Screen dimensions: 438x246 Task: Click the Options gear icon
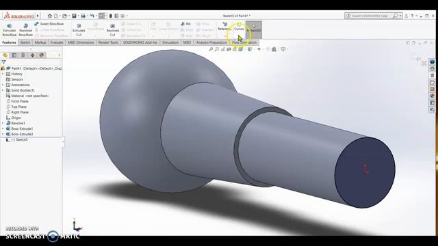pos(123,16)
